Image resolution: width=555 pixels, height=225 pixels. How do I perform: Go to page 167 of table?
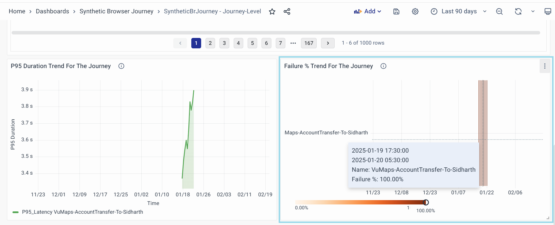point(309,43)
